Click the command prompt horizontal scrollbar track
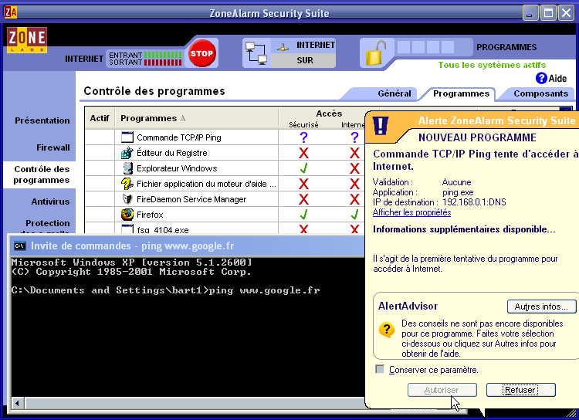Viewport: 579px width, 420px height. (x=195, y=403)
